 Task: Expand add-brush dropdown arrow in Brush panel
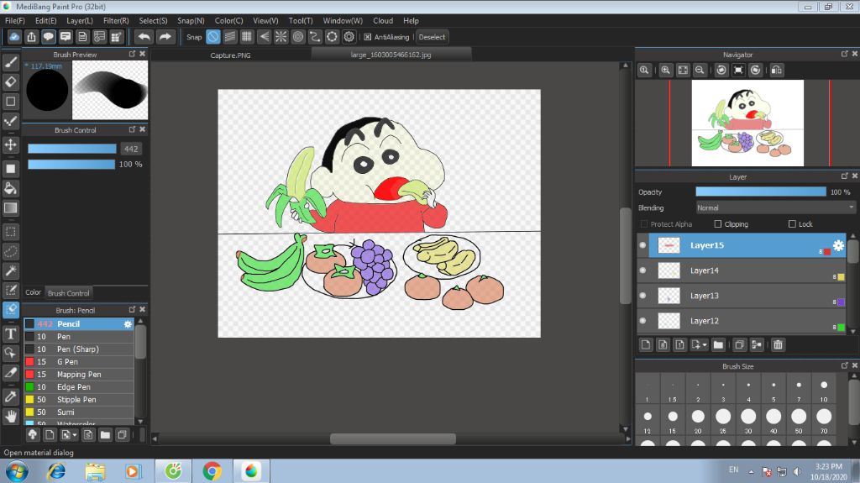coord(75,435)
